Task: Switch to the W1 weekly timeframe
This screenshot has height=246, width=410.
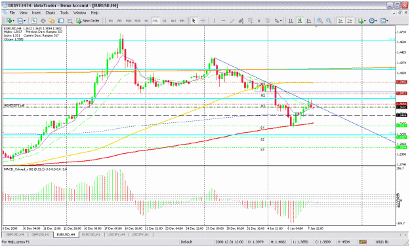Action: point(173,21)
